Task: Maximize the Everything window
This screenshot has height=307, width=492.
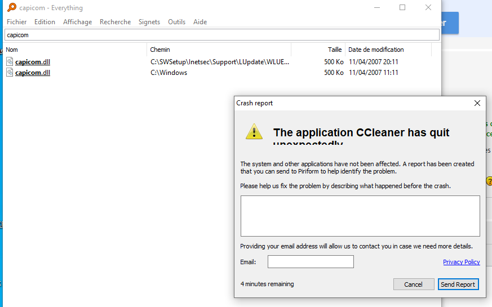Action: tap(402, 7)
